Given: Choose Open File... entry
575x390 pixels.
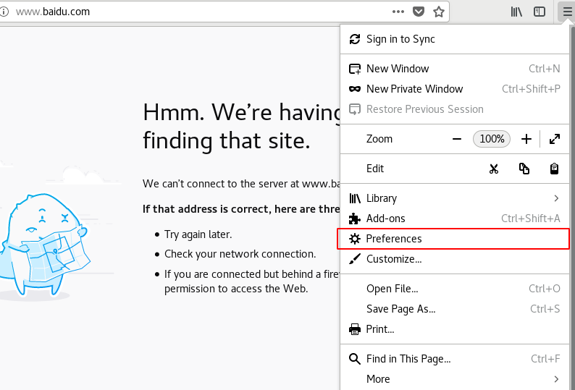Looking at the screenshot, I should point(455,289).
